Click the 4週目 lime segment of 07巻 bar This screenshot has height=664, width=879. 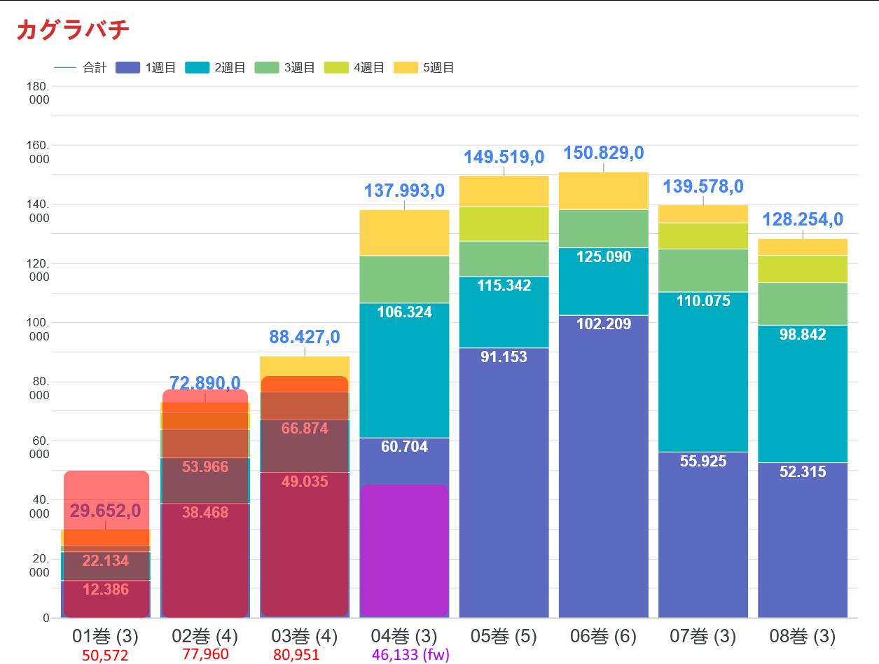click(x=703, y=235)
